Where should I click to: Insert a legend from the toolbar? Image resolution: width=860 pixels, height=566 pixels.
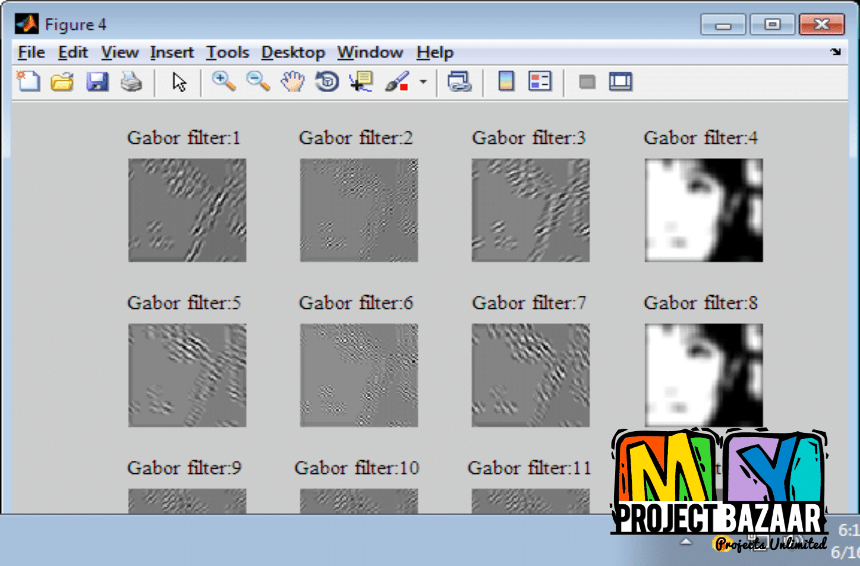pos(540,81)
